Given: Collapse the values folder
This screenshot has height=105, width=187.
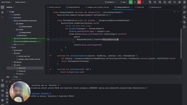Looking at the screenshot, I should pos(12,65).
